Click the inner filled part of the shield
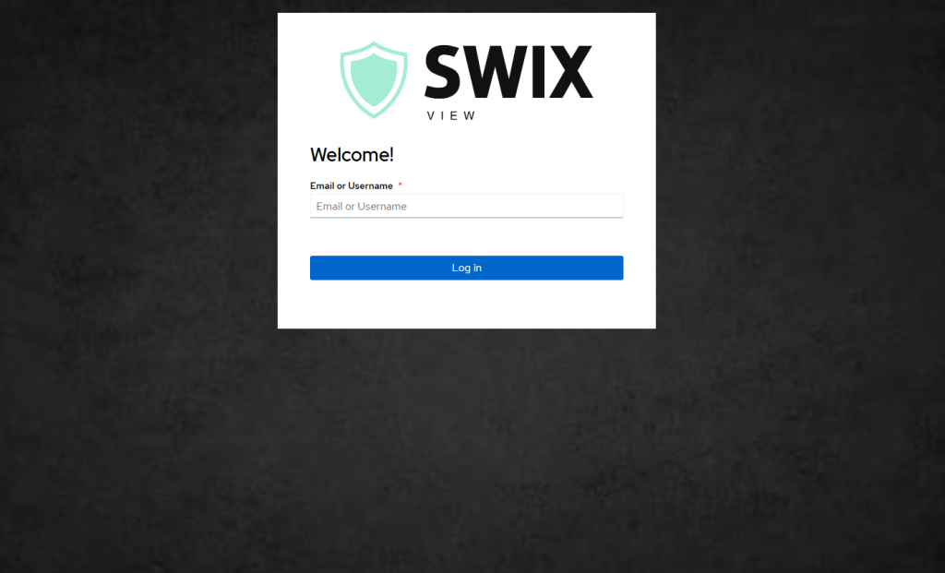The height and width of the screenshot is (573, 945). click(374, 79)
